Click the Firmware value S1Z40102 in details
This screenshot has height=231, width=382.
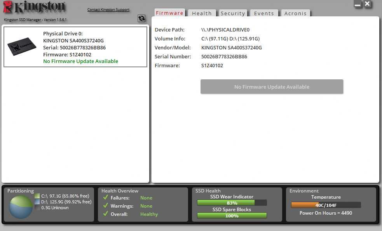(212, 66)
